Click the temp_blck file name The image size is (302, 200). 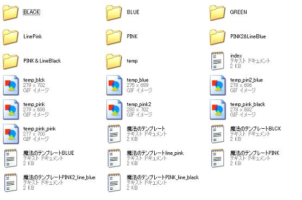[34, 80]
